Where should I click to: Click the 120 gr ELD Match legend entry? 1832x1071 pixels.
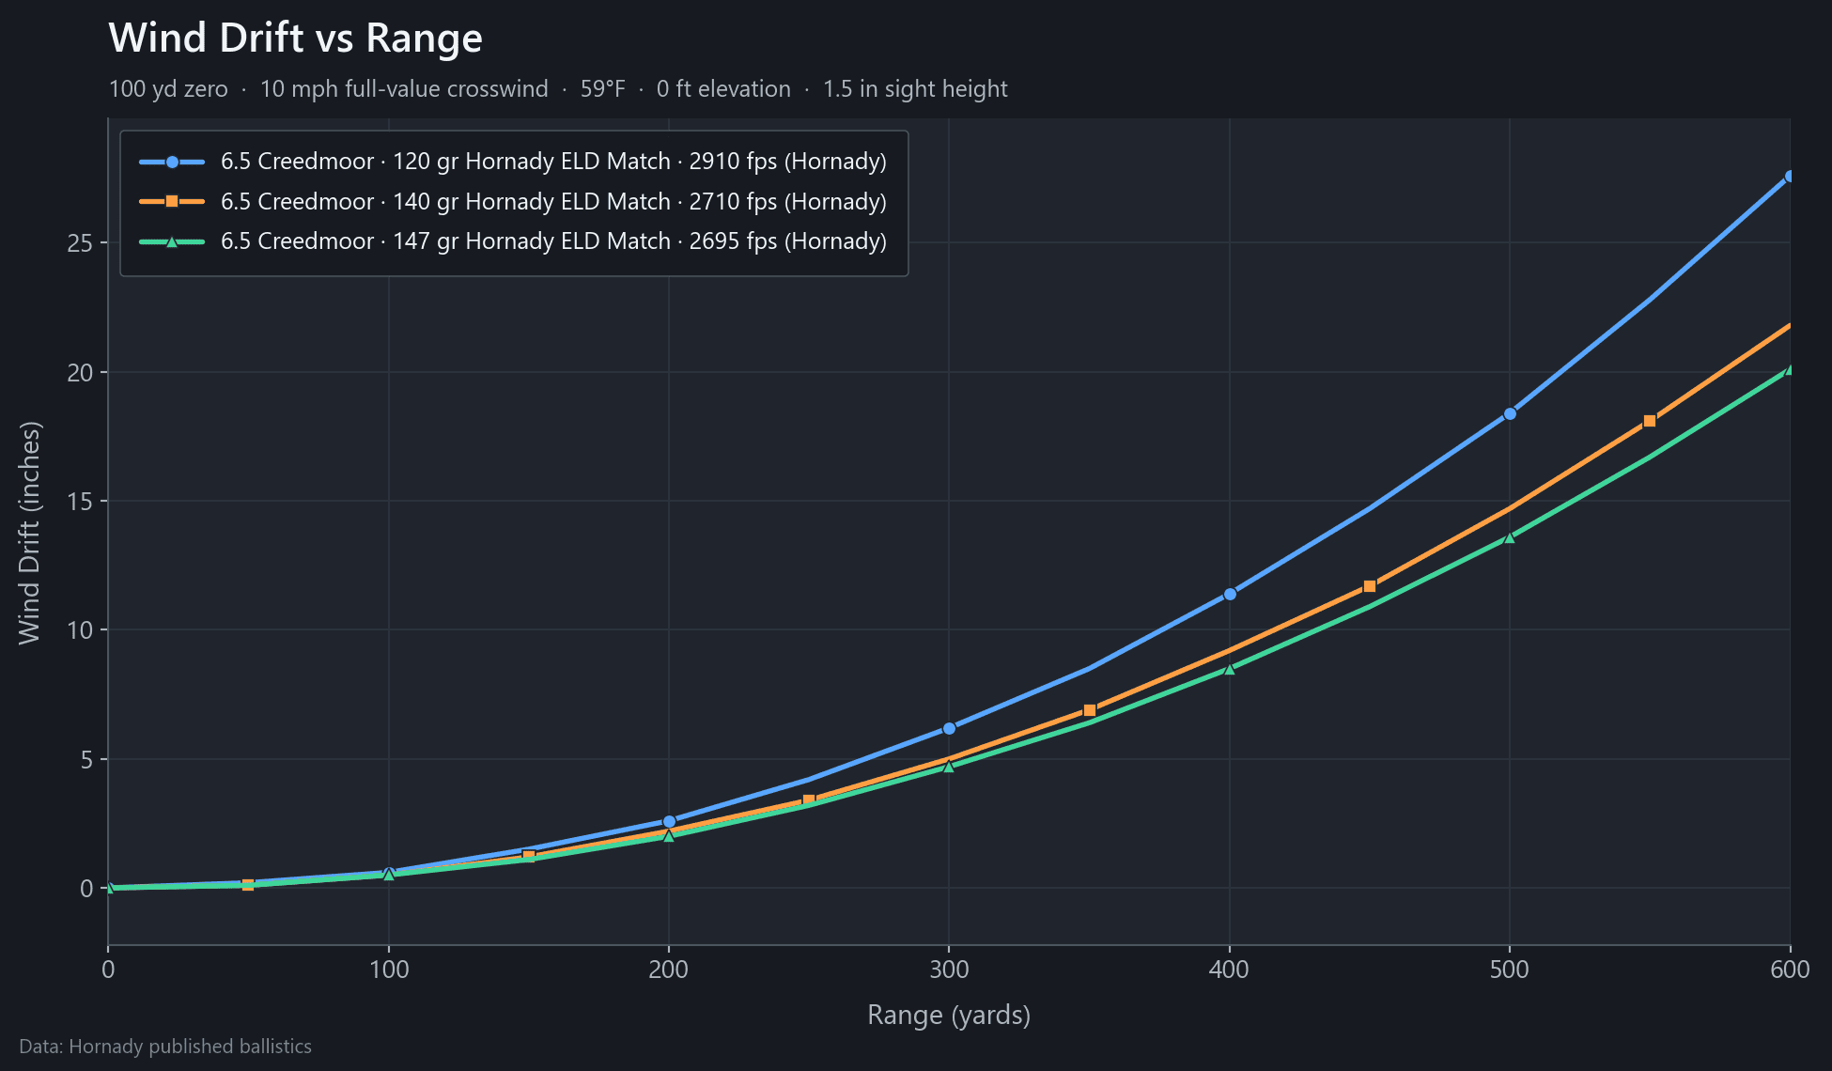click(x=513, y=162)
